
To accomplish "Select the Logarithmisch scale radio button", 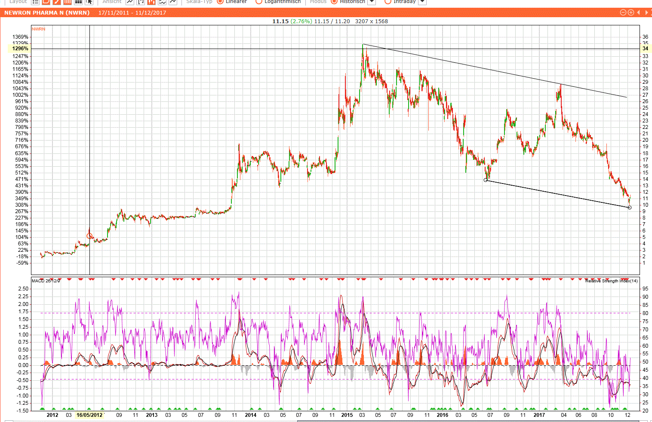I will (x=259, y=1).
